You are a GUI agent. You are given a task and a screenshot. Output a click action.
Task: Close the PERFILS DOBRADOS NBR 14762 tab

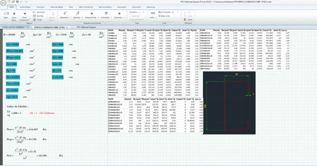(x=67, y=27)
